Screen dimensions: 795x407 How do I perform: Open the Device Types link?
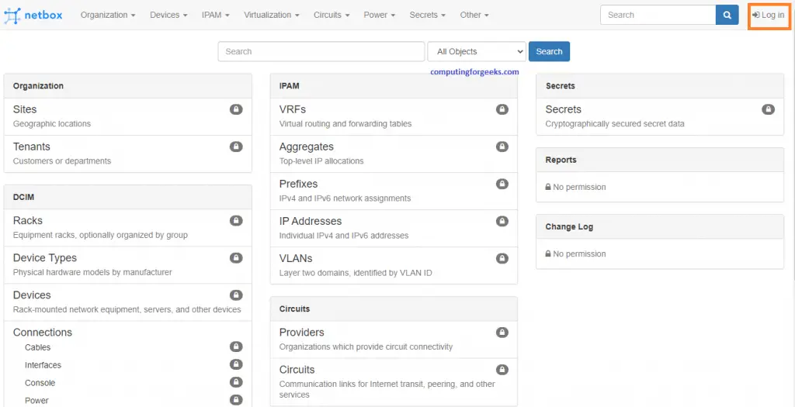tap(45, 258)
